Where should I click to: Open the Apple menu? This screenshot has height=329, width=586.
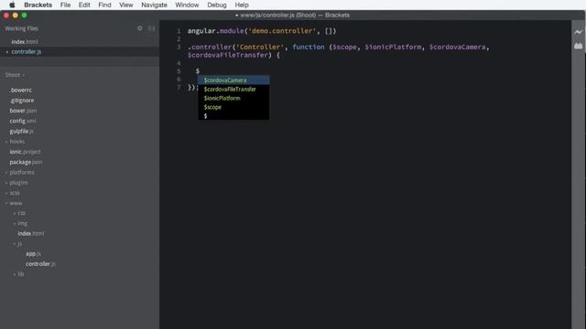12,5
